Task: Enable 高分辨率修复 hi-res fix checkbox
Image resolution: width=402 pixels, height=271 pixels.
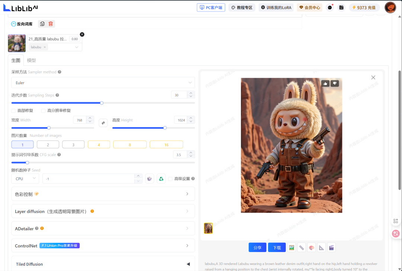Action: (x=43, y=111)
